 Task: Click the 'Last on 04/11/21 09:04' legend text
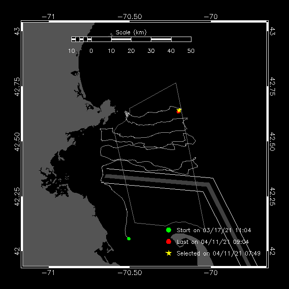tap(213, 242)
